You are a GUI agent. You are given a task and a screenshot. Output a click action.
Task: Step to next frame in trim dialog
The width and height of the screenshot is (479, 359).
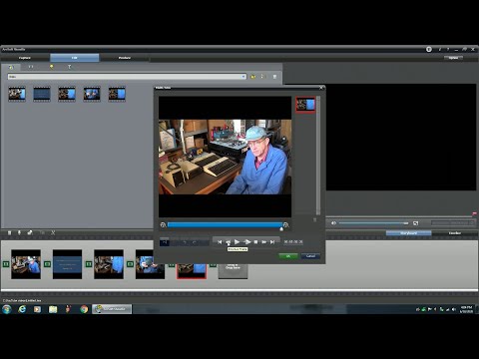[264, 242]
